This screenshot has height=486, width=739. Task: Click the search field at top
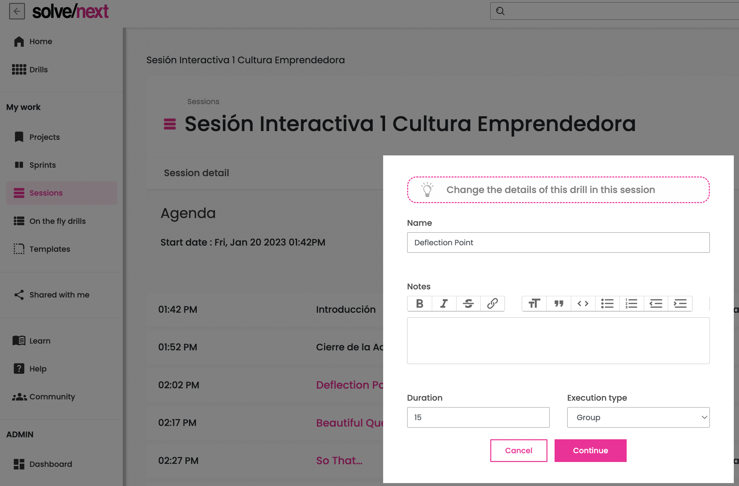click(x=617, y=11)
